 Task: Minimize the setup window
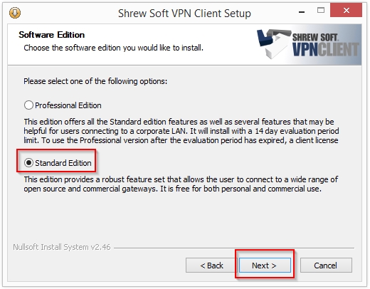click(302, 11)
